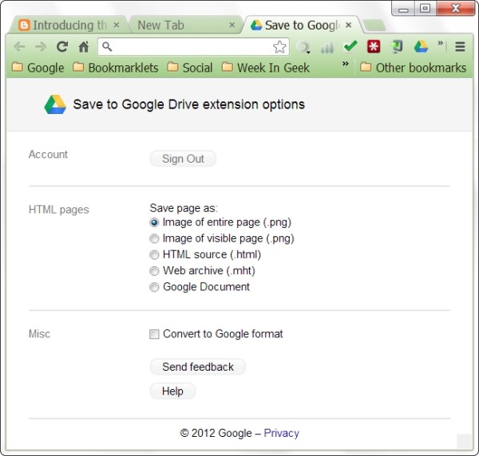Click the Drive favicon on active tab
This screenshot has width=479, height=456.
click(256, 26)
